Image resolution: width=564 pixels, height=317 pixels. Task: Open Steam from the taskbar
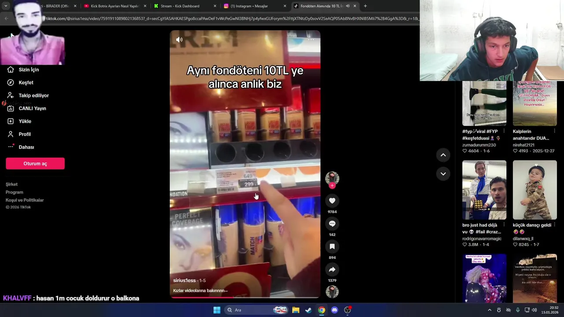[x=308, y=310]
